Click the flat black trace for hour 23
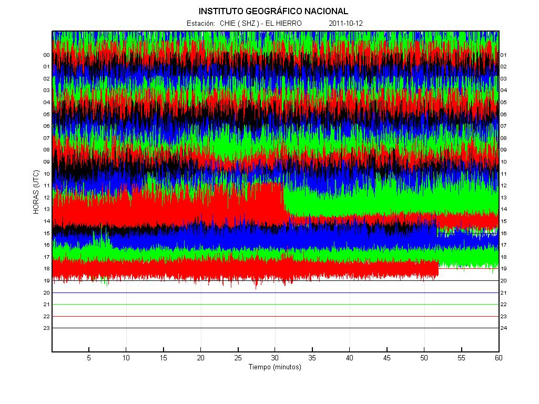 click(x=276, y=328)
